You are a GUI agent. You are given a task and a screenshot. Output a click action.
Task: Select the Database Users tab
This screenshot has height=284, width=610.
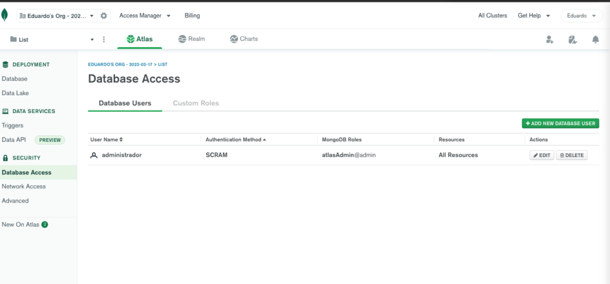(125, 103)
